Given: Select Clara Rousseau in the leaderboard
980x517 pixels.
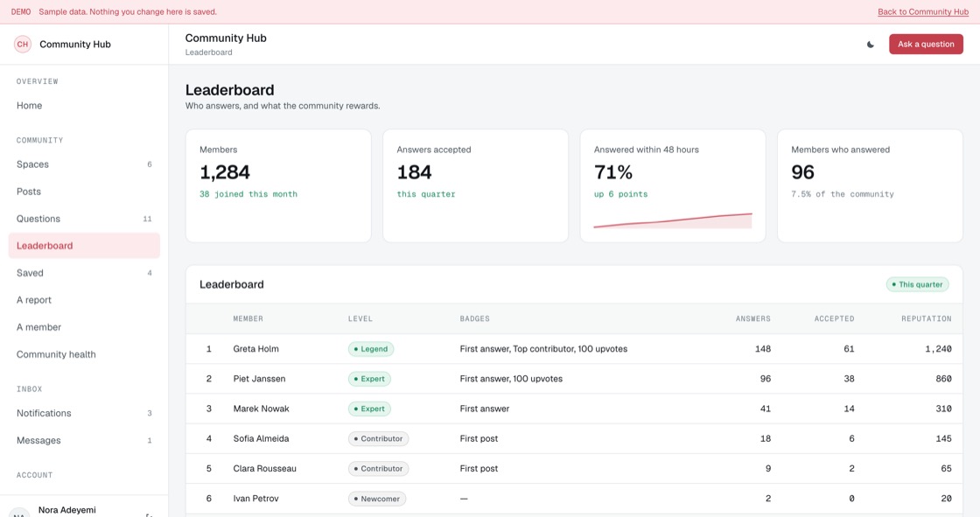Looking at the screenshot, I should coord(264,469).
